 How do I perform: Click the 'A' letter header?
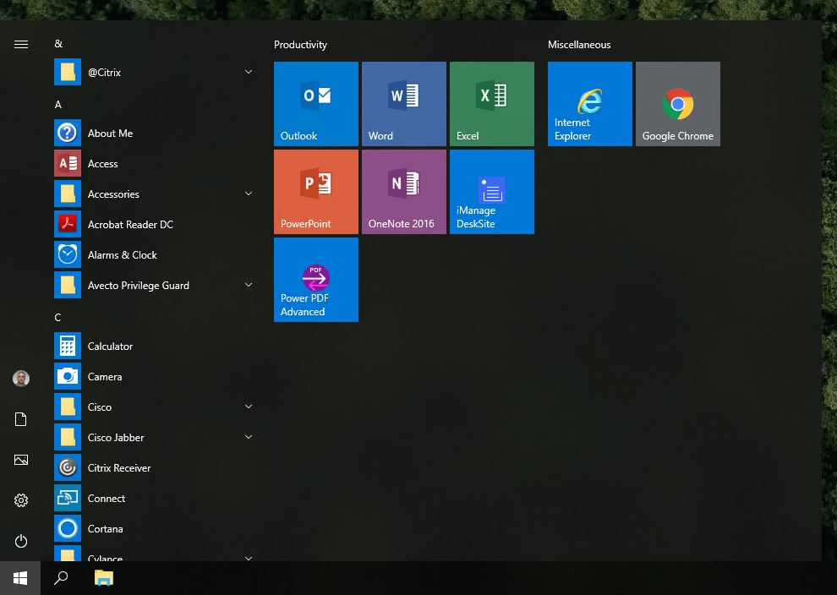(x=58, y=105)
